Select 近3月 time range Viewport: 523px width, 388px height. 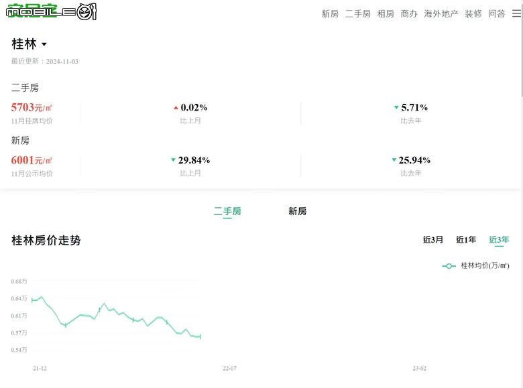coord(433,240)
